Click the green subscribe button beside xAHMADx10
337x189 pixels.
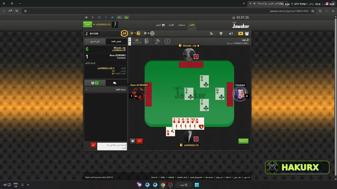click(88, 24)
